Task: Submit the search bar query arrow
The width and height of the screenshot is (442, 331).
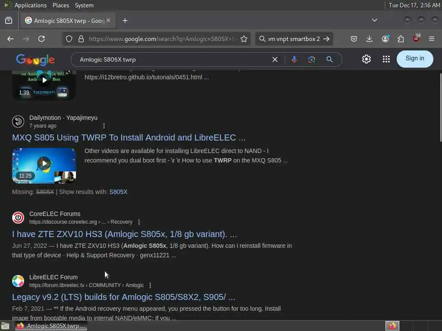Action: tap(326, 39)
